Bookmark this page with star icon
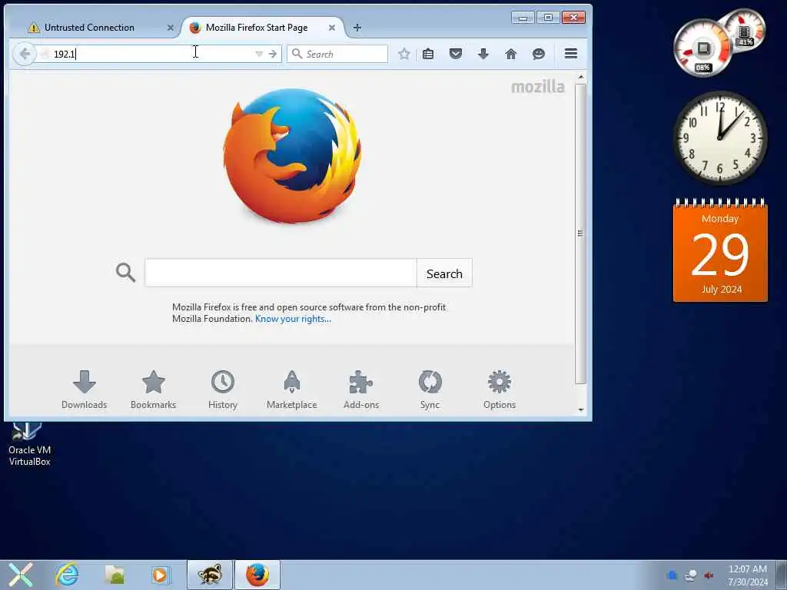The height and width of the screenshot is (590, 787). tap(404, 54)
